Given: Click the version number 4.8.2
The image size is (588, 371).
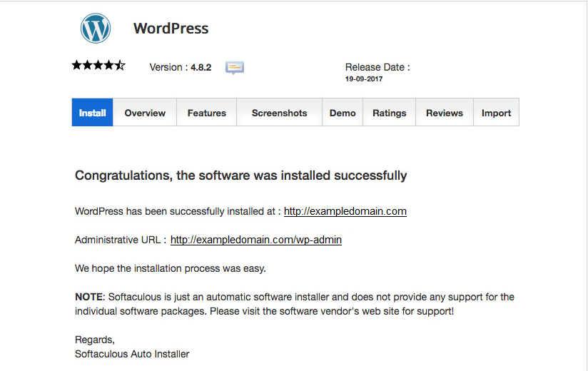Looking at the screenshot, I should pyautogui.click(x=201, y=68).
